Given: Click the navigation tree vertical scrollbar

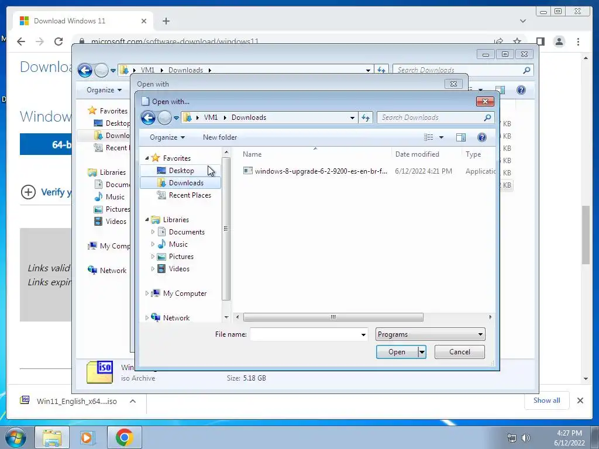Looking at the screenshot, I should tap(226, 229).
